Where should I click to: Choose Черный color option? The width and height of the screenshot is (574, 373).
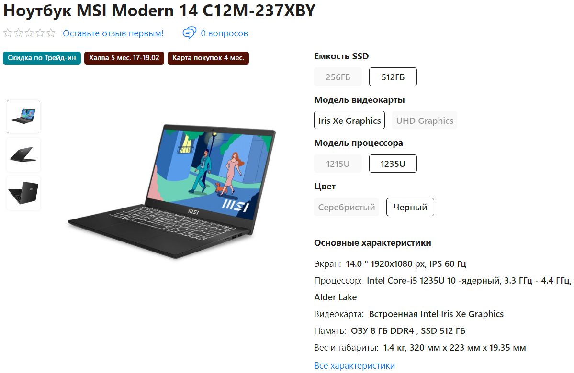tap(410, 207)
